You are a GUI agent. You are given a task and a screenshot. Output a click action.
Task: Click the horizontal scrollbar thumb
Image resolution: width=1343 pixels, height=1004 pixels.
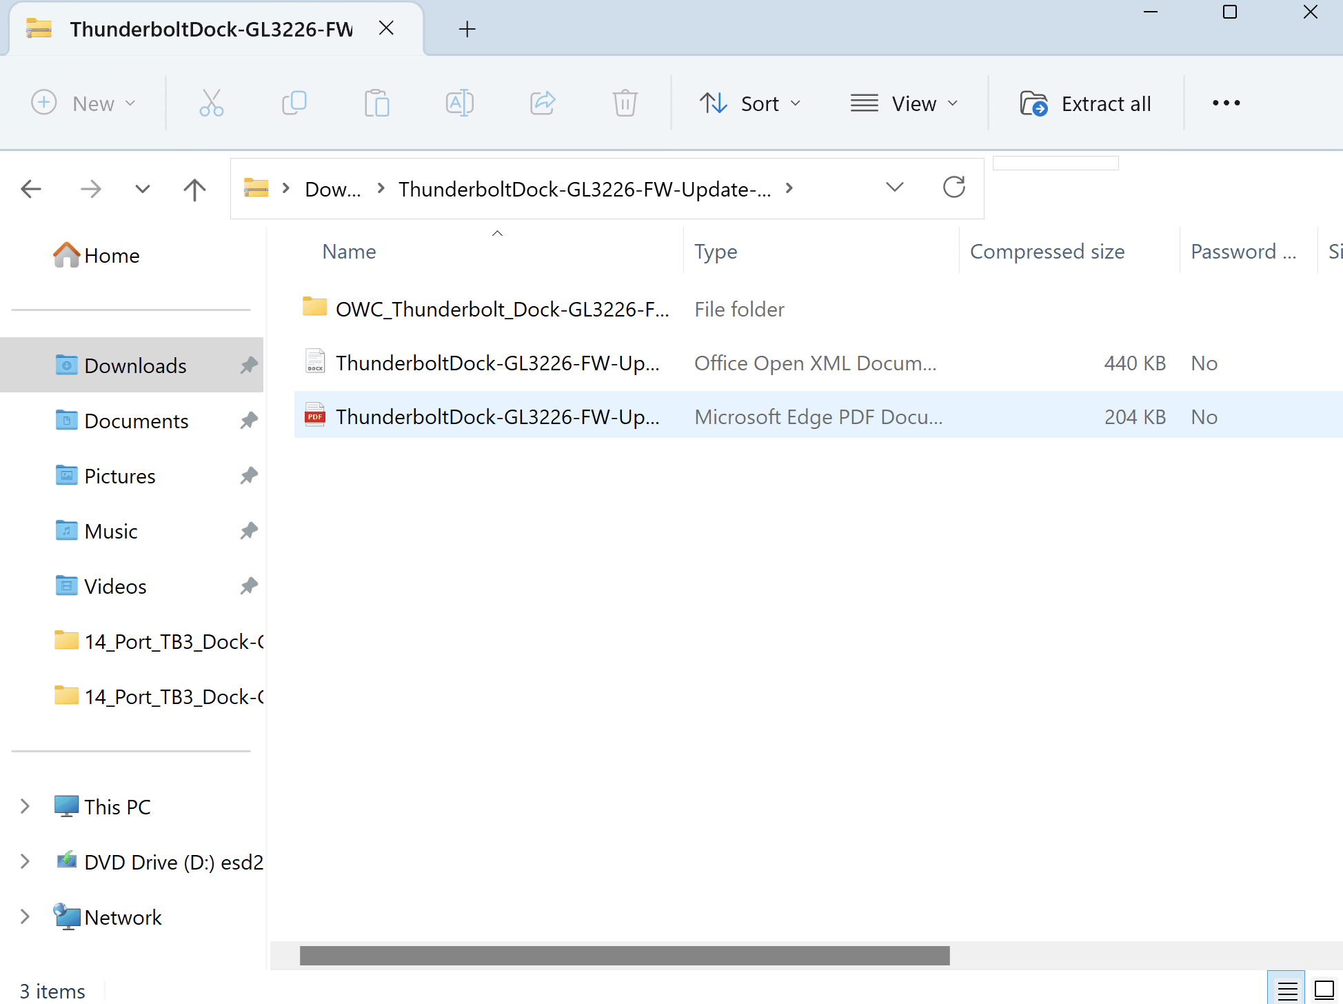pyautogui.click(x=624, y=956)
